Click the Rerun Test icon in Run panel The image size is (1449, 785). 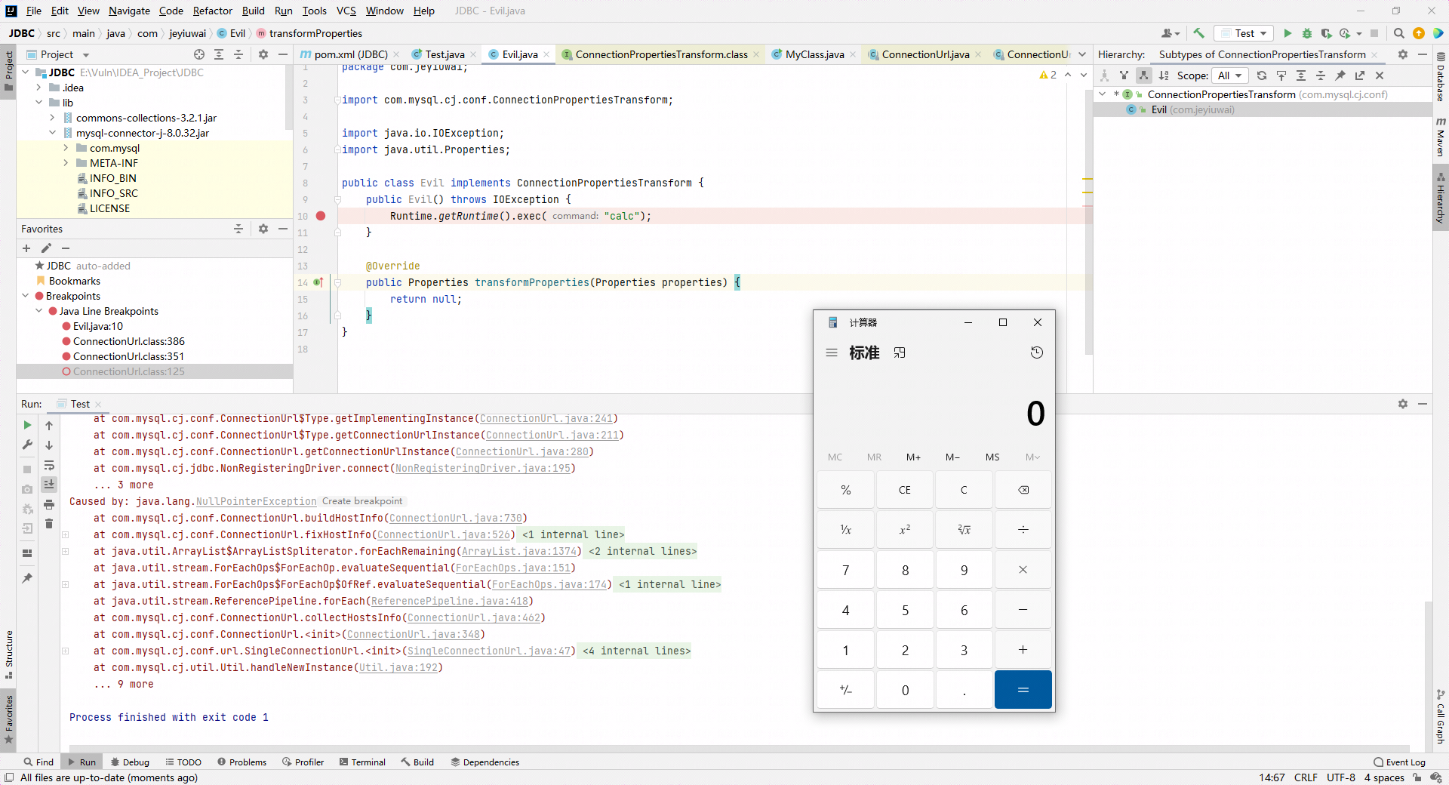tap(28, 425)
